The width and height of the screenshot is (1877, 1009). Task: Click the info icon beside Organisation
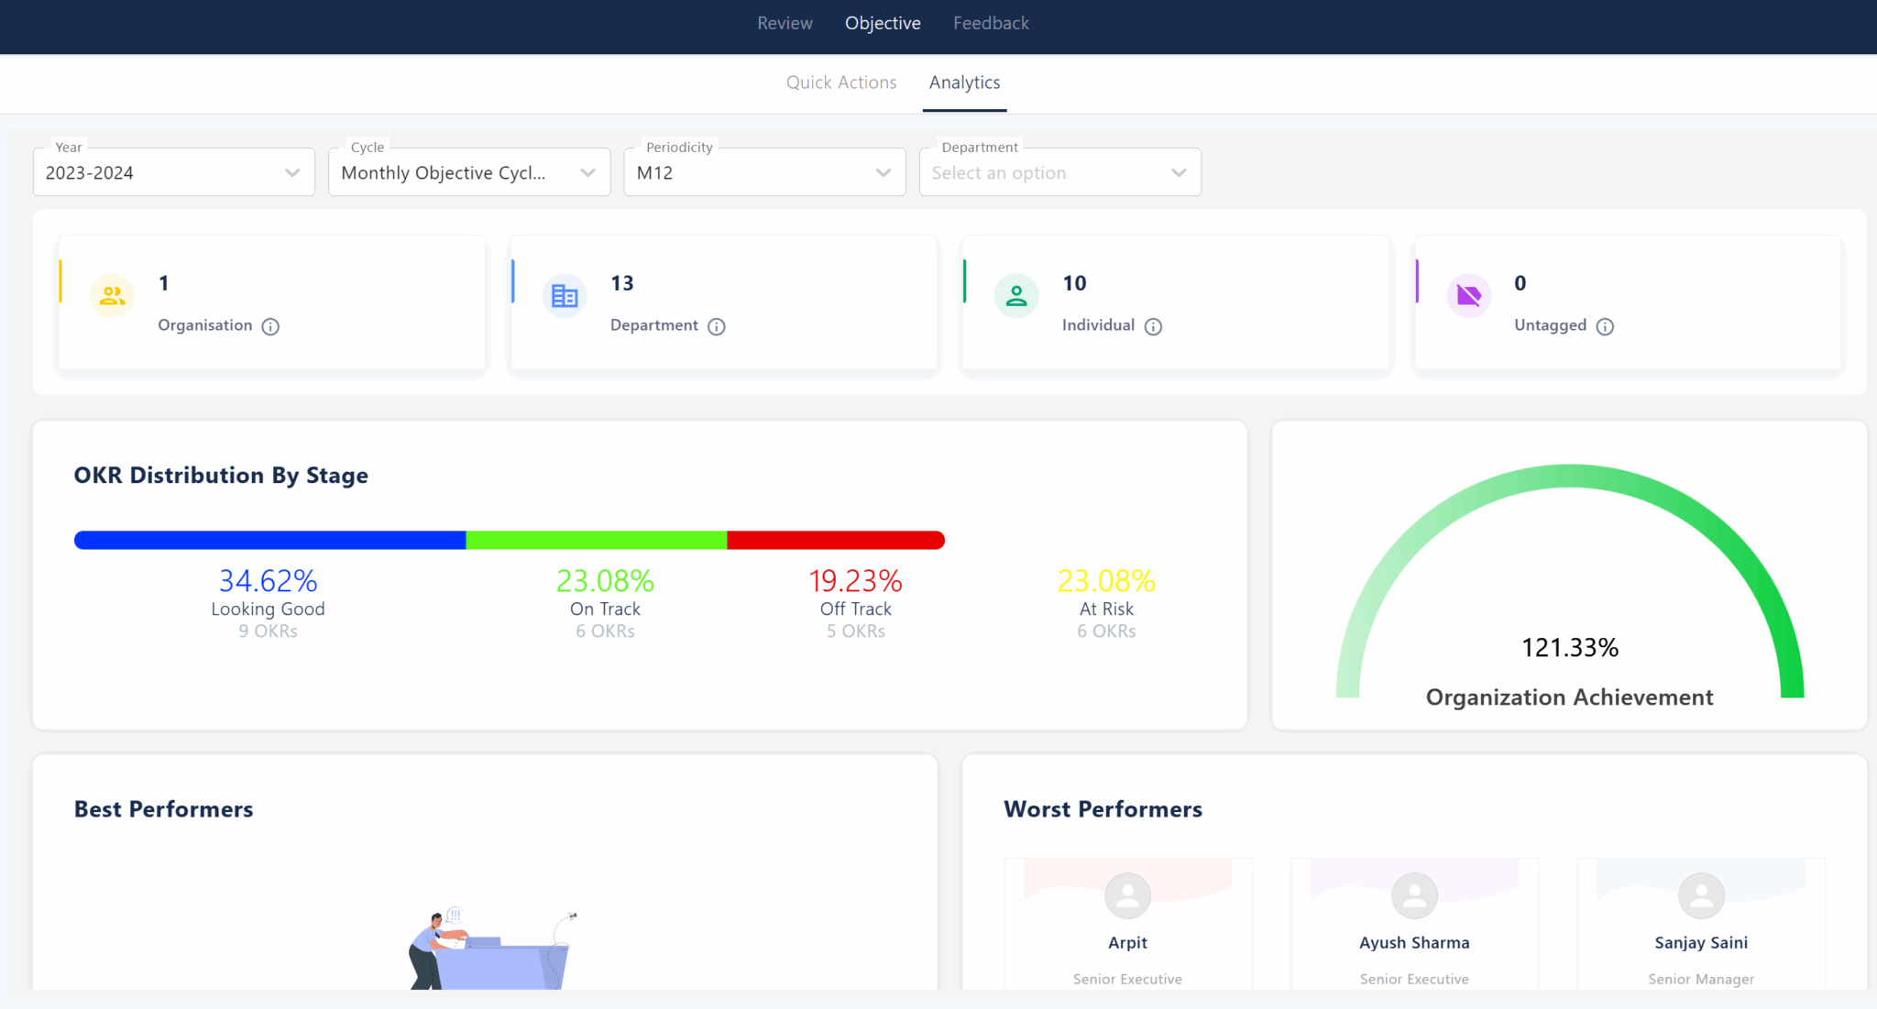click(x=270, y=326)
